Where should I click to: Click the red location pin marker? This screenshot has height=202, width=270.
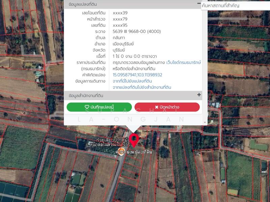coord(134,140)
